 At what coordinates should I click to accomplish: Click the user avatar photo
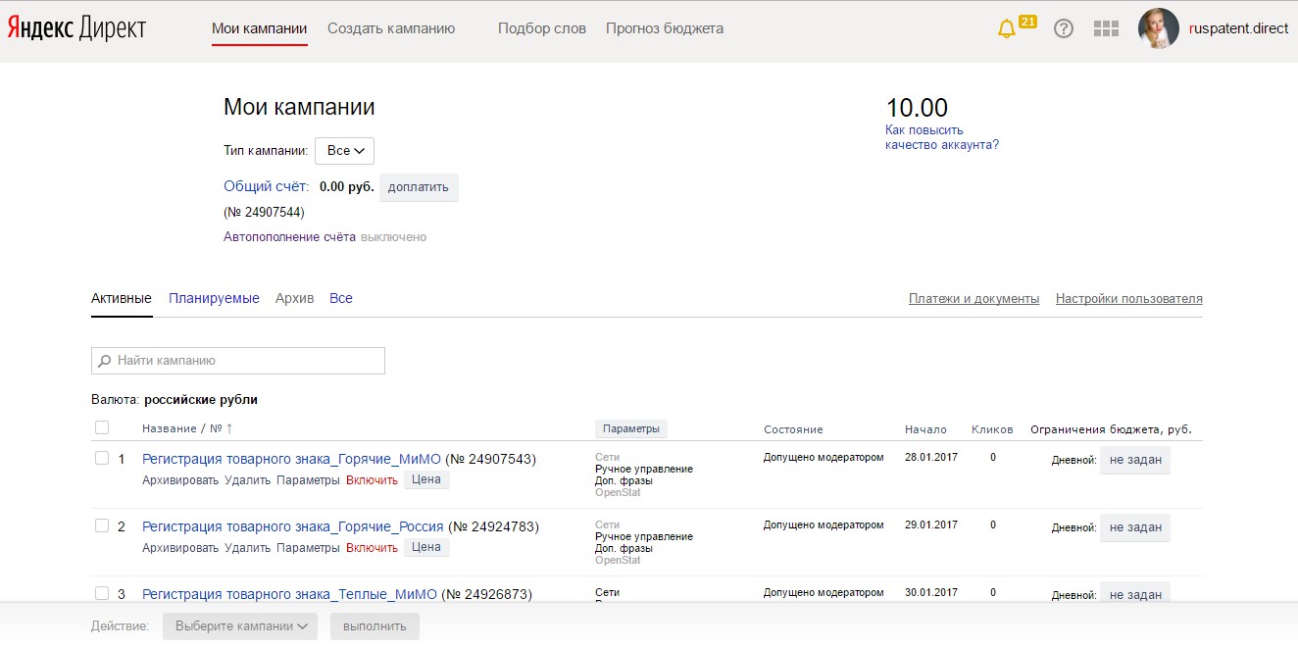pos(1158,29)
